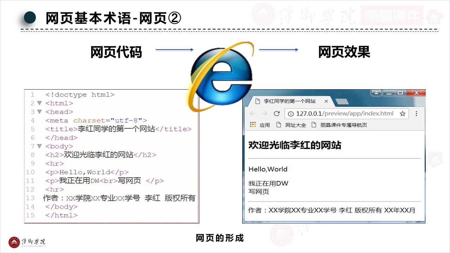Click the meta charset="utf-8" code line
The image size is (450, 253).
(x=96, y=121)
